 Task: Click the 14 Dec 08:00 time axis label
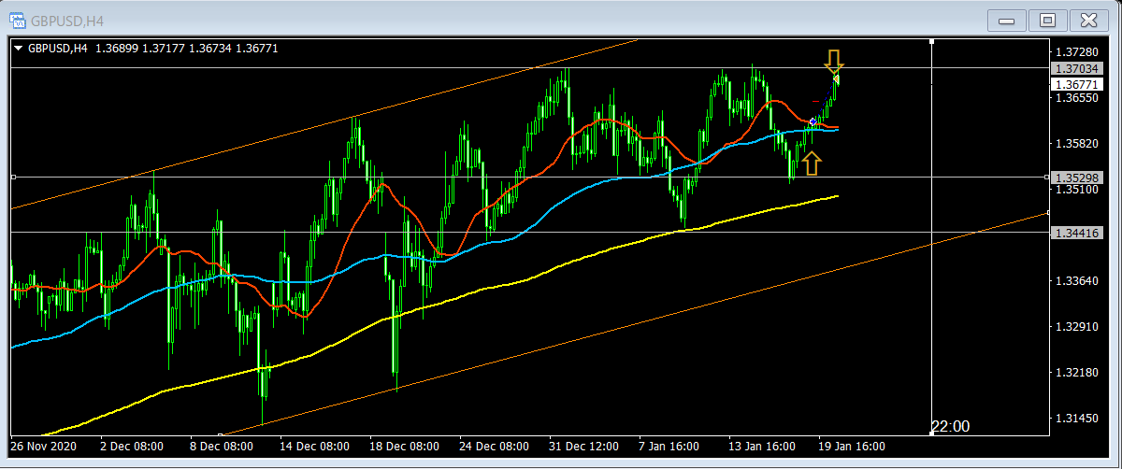(314, 446)
